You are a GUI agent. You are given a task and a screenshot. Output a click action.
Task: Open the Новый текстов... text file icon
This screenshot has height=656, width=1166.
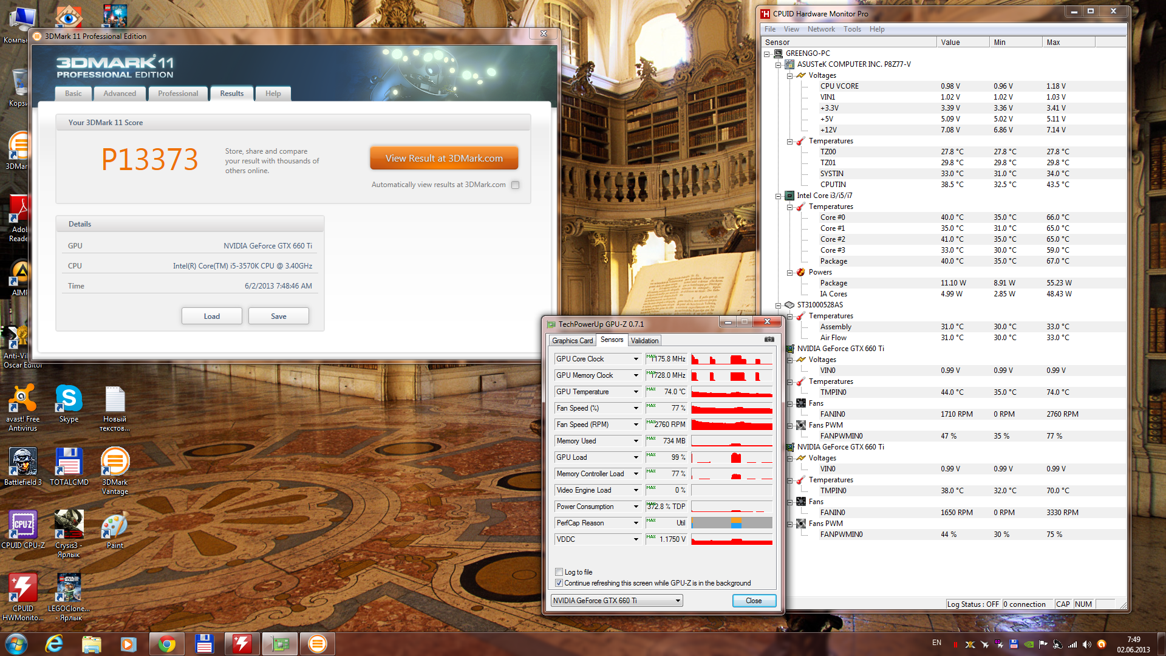click(x=115, y=408)
